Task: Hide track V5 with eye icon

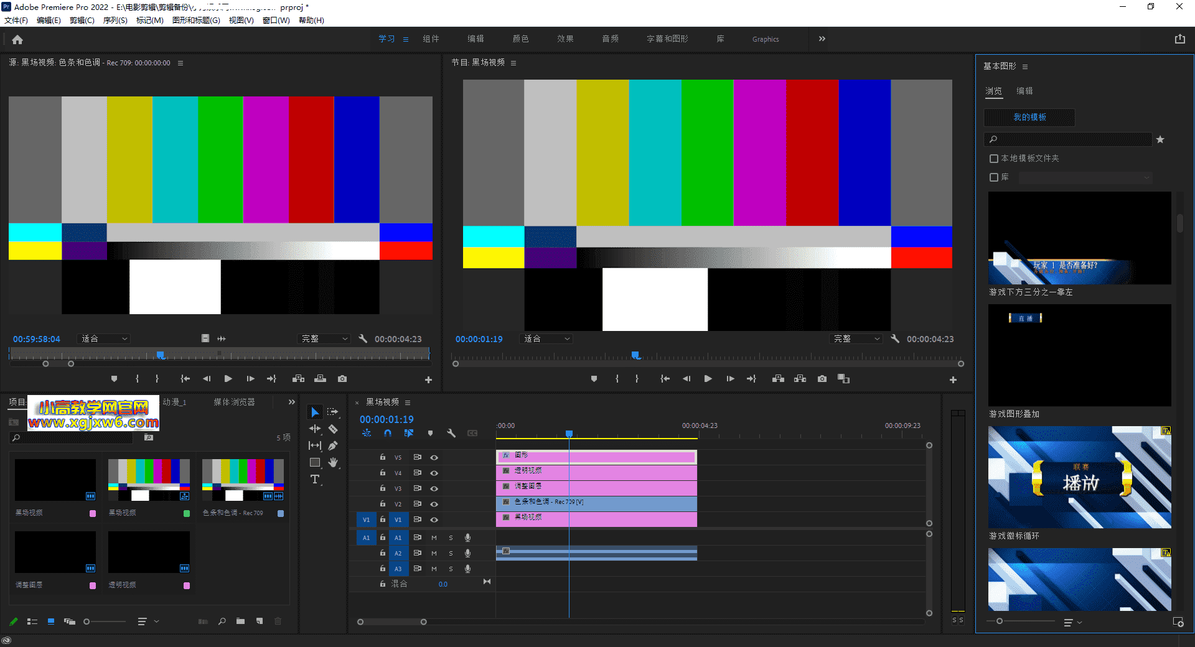Action: pyautogui.click(x=434, y=457)
